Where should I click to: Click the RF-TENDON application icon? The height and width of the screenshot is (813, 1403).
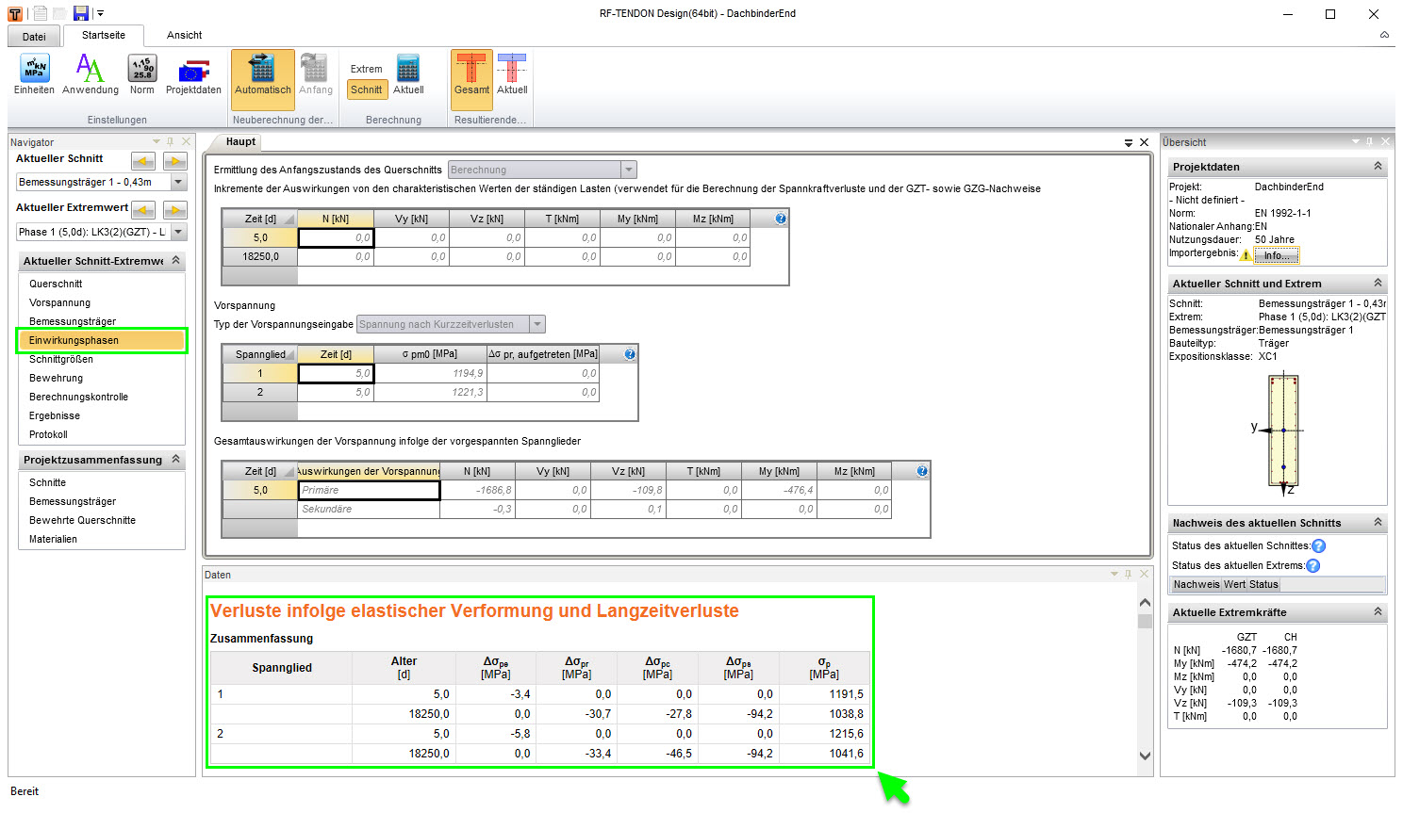click(x=15, y=13)
